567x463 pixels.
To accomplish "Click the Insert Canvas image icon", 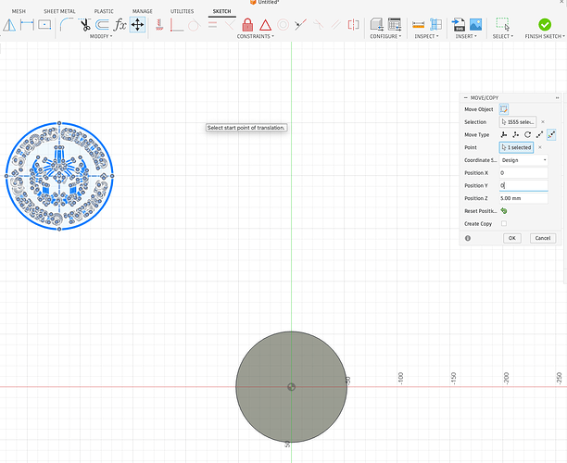I will coord(475,25).
